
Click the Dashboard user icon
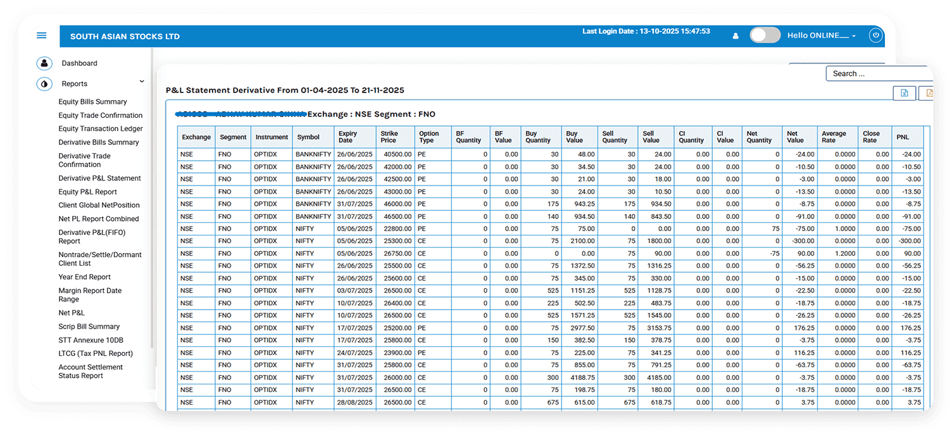pos(44,63)
